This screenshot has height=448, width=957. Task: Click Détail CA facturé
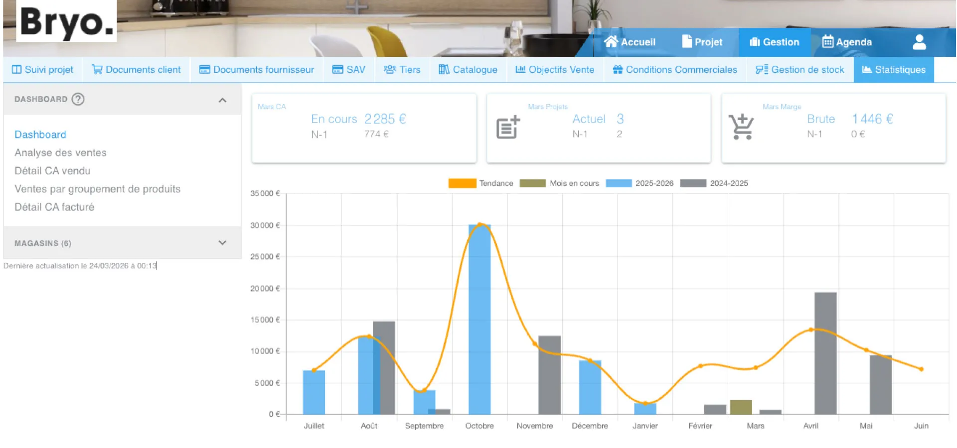coord(54,207)
